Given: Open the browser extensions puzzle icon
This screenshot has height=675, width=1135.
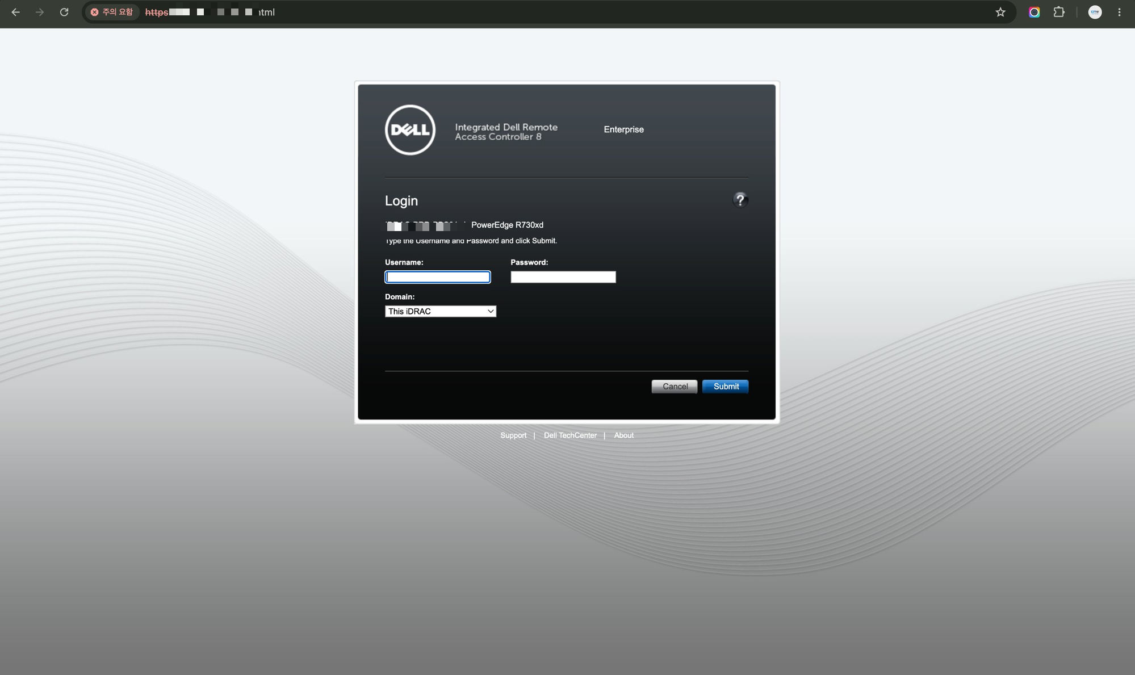Looking at the screenshot, I should (x=1059, y=12).
